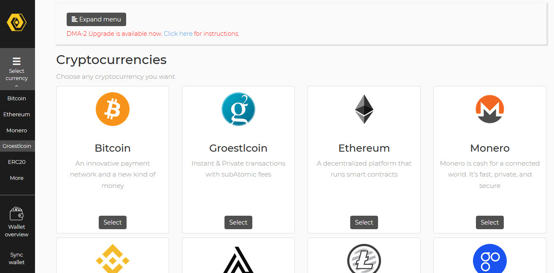Select Ethereum card's Select button
The height and width of the screenshot is (273, 554).
[364, 222]
